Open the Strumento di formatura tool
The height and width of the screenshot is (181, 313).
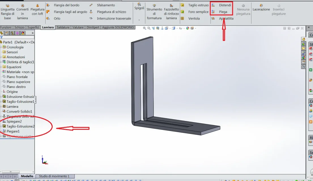(154, 12)
